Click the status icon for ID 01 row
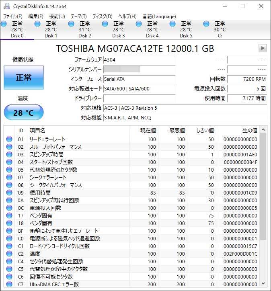 pyautogui.click(x=9, y=139)
